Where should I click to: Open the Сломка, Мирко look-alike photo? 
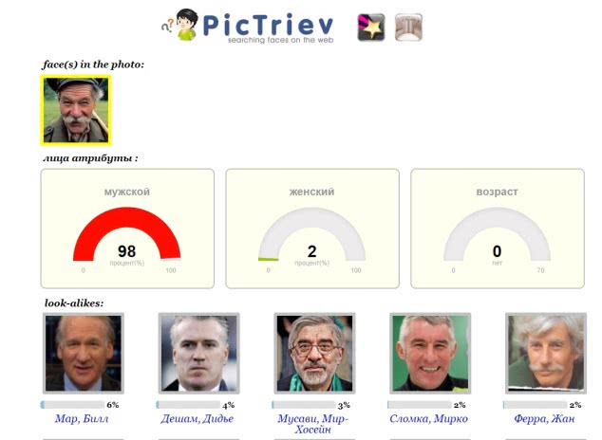[430, 353]
